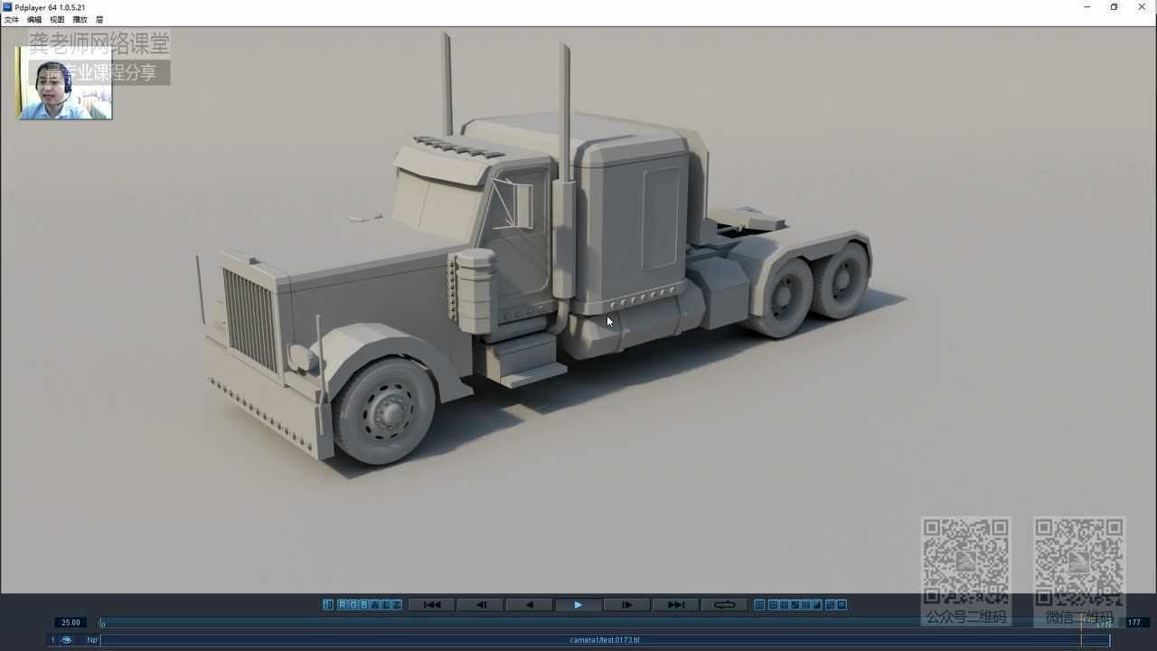Toggle the Red channel R button
Screen dimensions: 1157x651
(x=343, y=605)
